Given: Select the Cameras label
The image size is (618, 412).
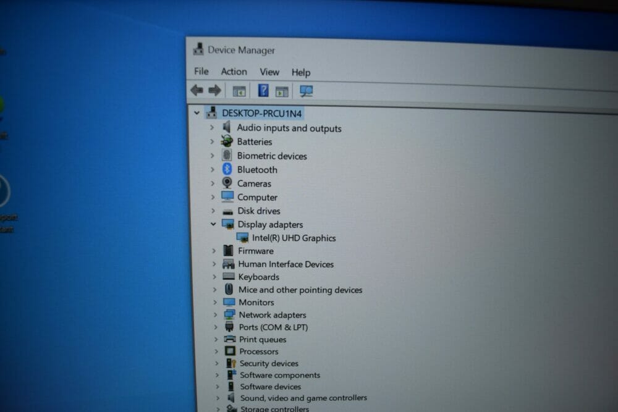Looking at the screenshot, I should (254, 183).
